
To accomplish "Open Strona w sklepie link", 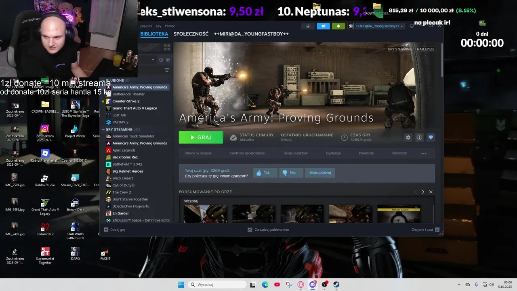I will pos(198,153).
